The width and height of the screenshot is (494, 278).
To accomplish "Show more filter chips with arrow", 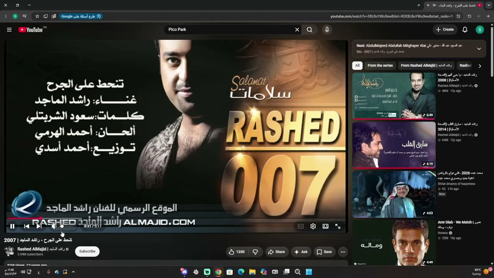I will pyautogui.click(x=480, y=66).
